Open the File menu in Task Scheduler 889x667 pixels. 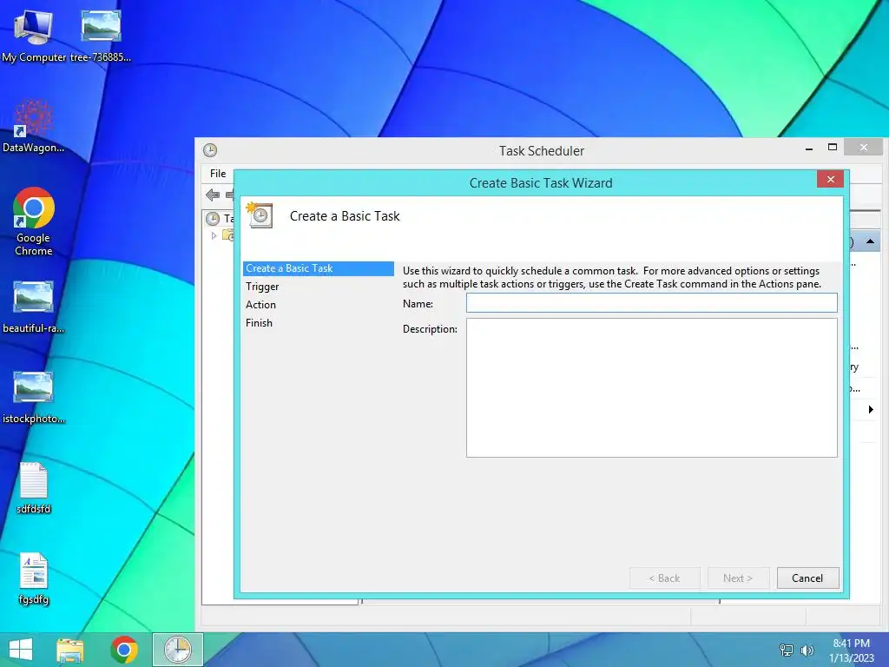218,174
